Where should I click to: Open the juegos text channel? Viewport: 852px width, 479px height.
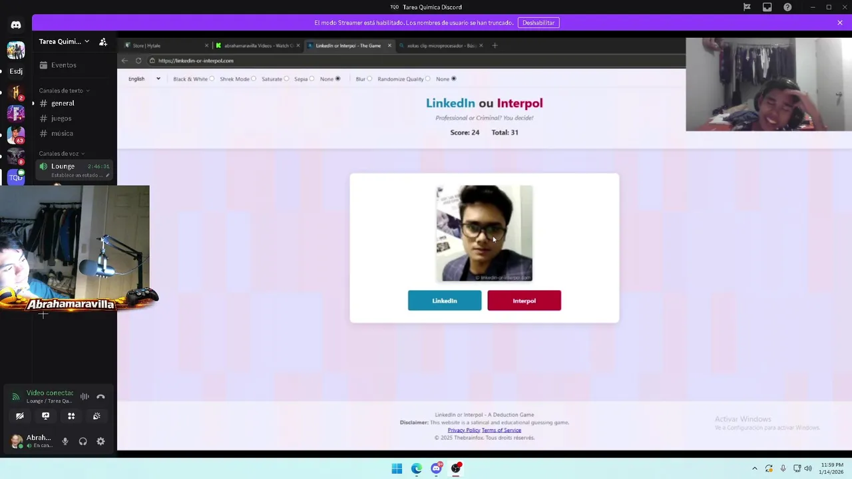[x=75, y=118]
